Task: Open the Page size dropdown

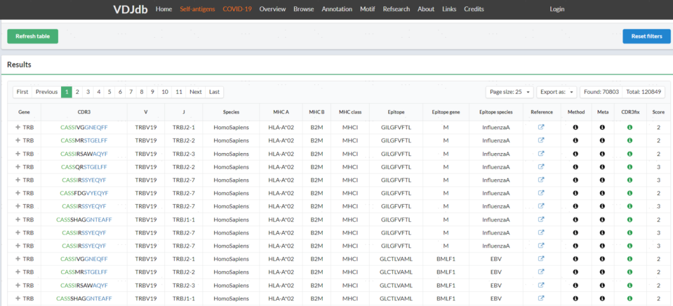Action: (510, 92)
